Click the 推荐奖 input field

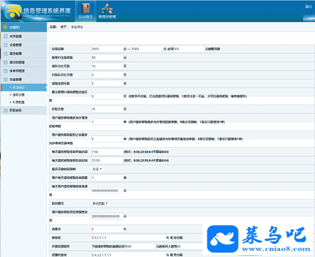pyautogui.click(x=128, y=237)
